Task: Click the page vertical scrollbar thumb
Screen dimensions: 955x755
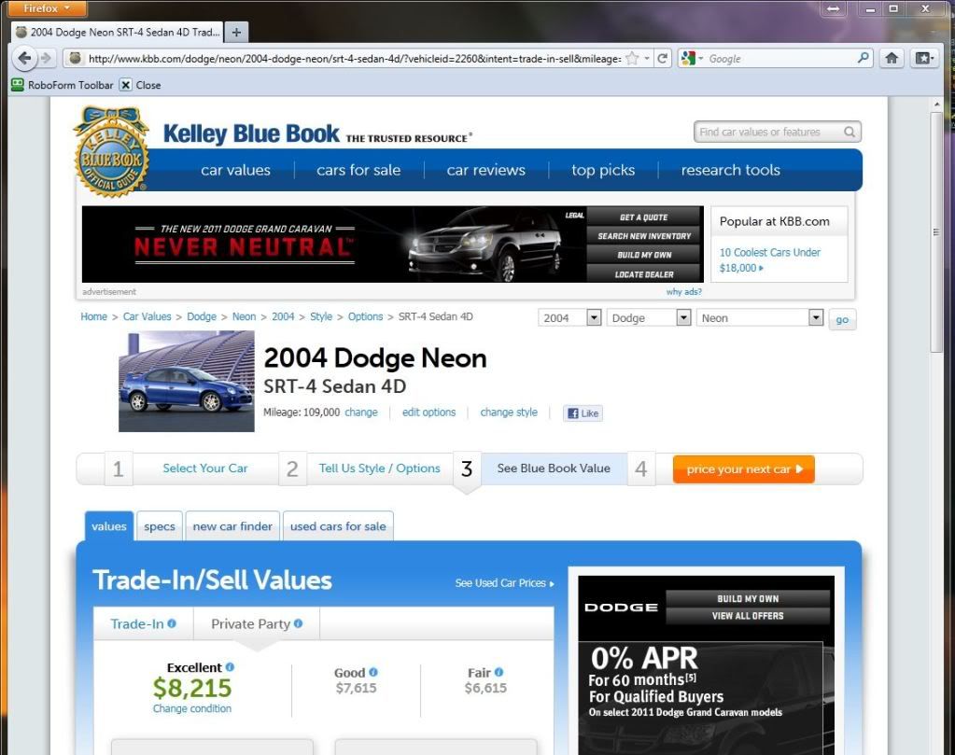Action: [x=936, y=231]
